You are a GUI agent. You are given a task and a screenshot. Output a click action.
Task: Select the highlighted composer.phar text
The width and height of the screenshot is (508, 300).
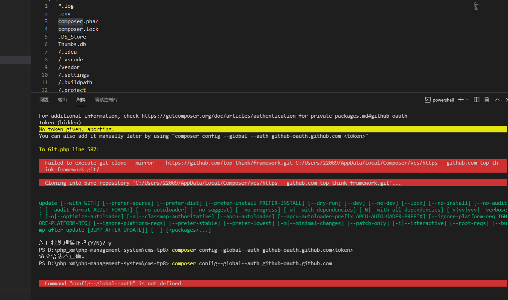[x=70, y=21]
